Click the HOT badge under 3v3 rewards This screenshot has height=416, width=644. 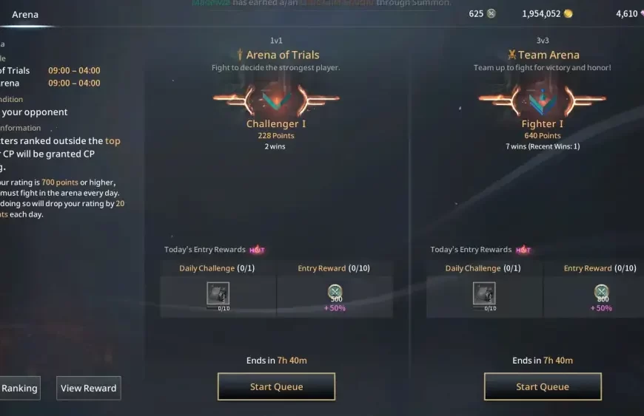coord(523,250)
